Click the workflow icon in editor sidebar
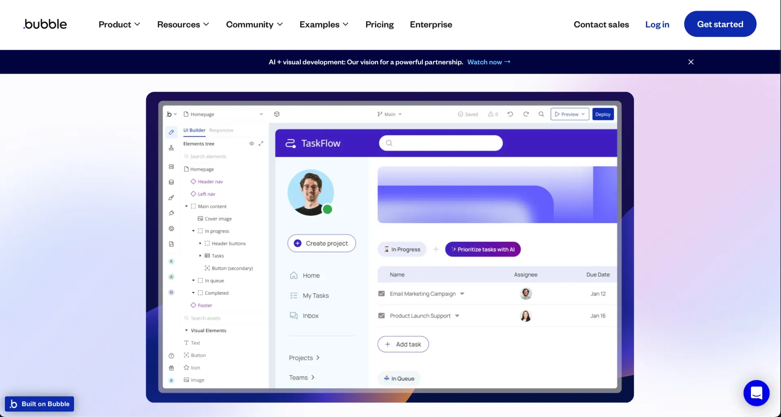This screenshot has width=781, height=417. tap(171, 148)
